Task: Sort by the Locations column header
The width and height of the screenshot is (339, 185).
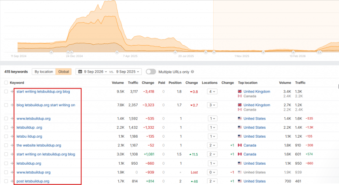Action: [210, 83]
